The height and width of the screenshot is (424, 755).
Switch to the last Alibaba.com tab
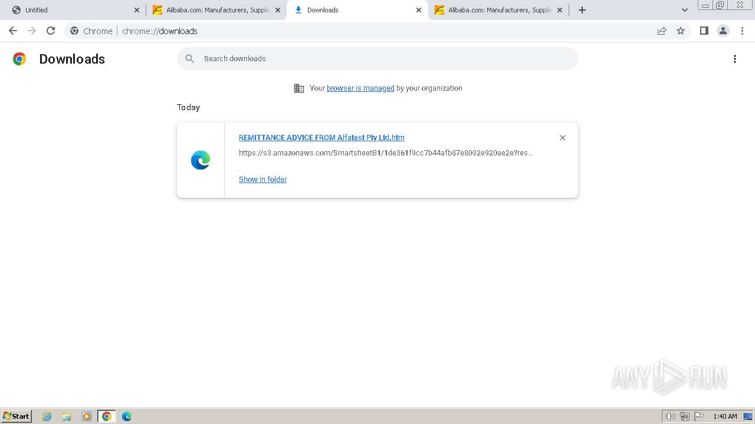click(498, 10)
